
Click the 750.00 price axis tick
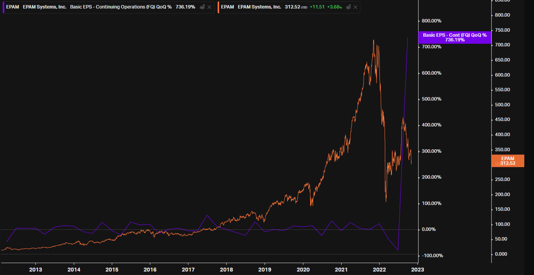(502, 30)
